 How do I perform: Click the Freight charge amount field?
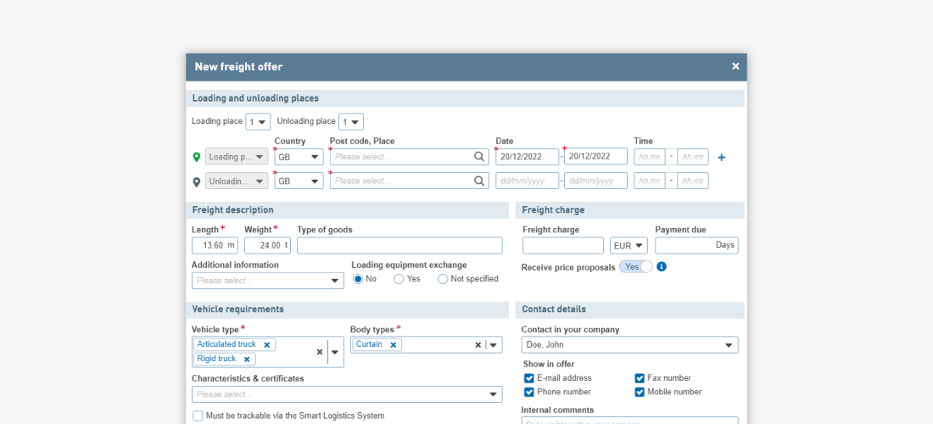562,246
